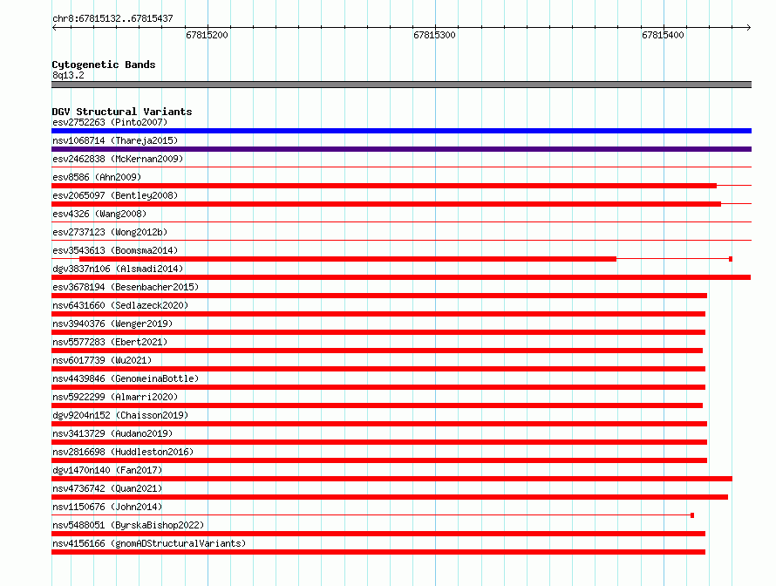Click the right arrow end of ruler

coord(749,27)
